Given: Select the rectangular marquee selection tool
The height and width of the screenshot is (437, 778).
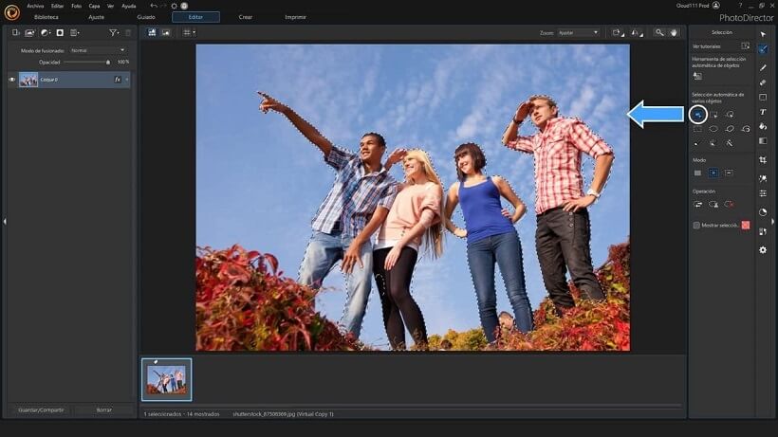Looking at the screenshot, I should click(697, 129).
